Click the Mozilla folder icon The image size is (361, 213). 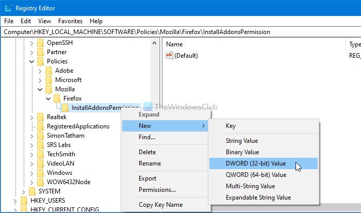[49, 89]
